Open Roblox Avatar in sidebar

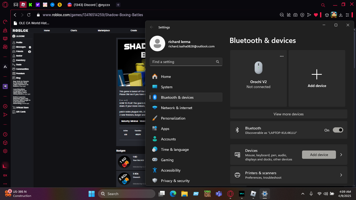click(19, 56)
